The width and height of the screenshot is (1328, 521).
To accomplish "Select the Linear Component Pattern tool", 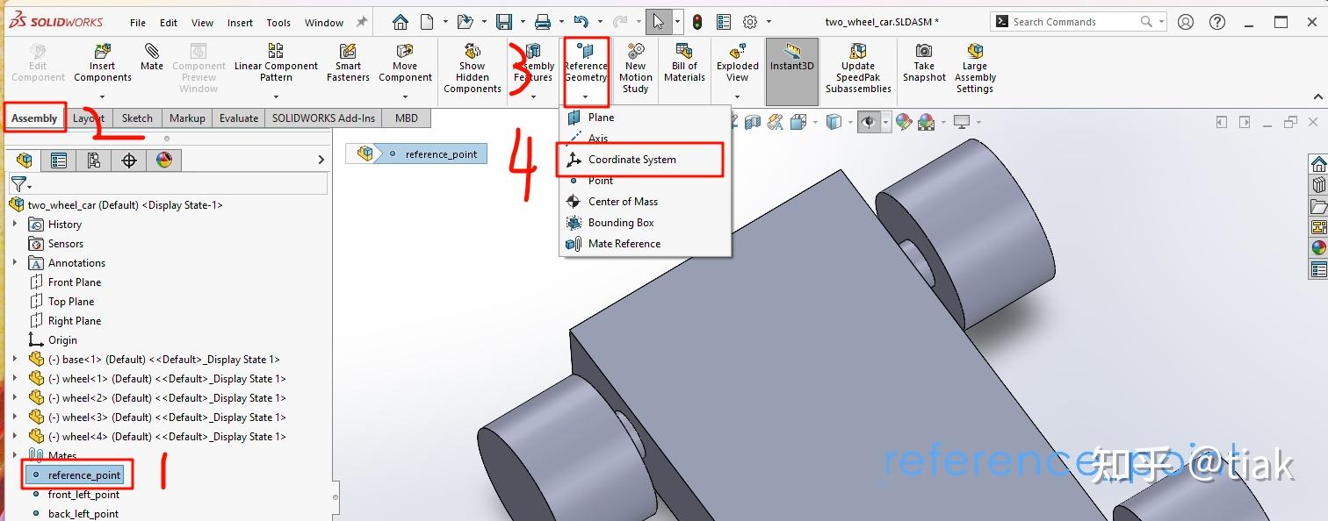I will point(276,63).
